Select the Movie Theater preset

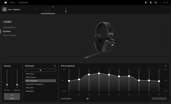(41, 77)
